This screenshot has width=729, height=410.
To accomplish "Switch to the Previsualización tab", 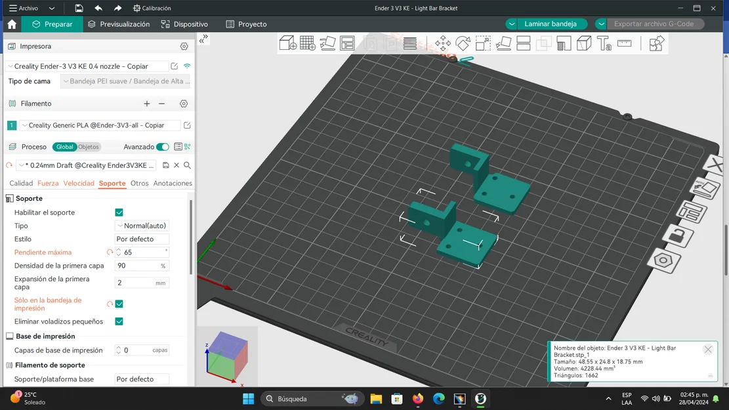I will pyautogui.click(x=119, y=24).
